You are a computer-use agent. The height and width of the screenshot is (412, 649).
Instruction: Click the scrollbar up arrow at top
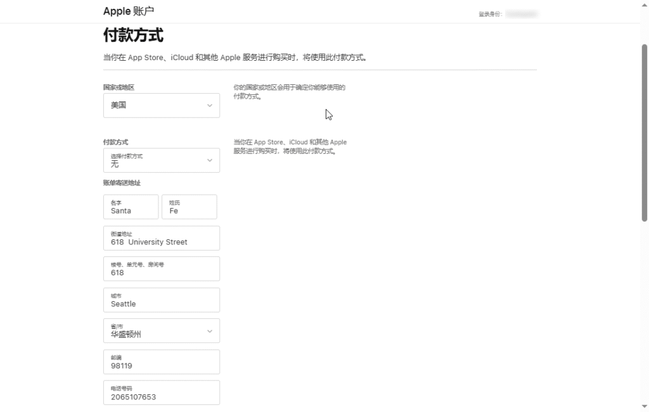point(645,28)
